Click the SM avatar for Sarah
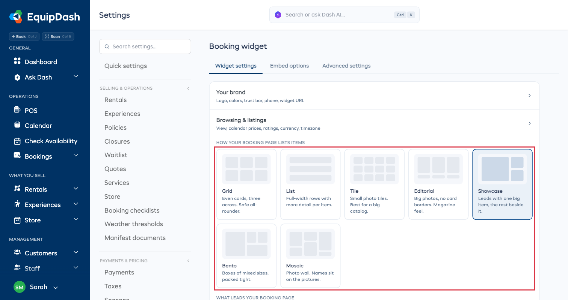The image size is (568, 300). (x=20, y=287)
